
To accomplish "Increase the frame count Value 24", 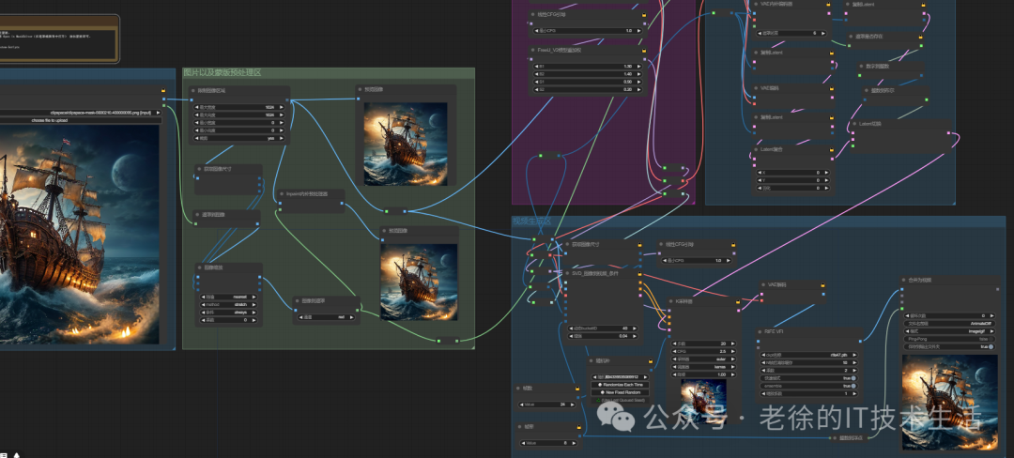I will click(x=573, y=405).
